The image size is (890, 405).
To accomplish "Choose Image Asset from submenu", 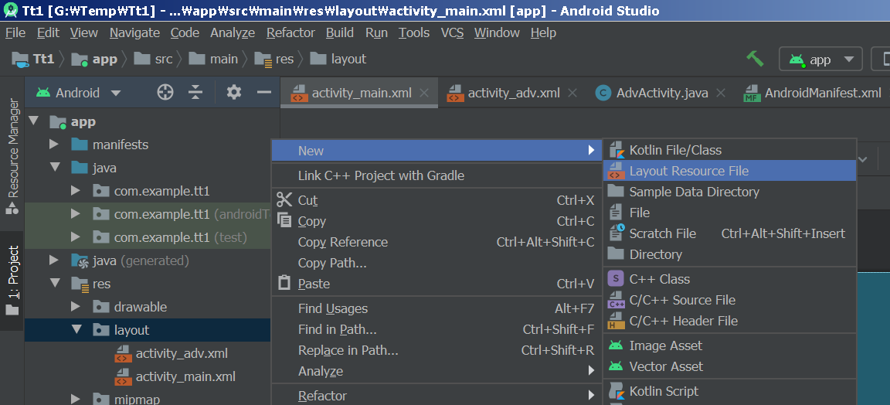I will [729, 345].
